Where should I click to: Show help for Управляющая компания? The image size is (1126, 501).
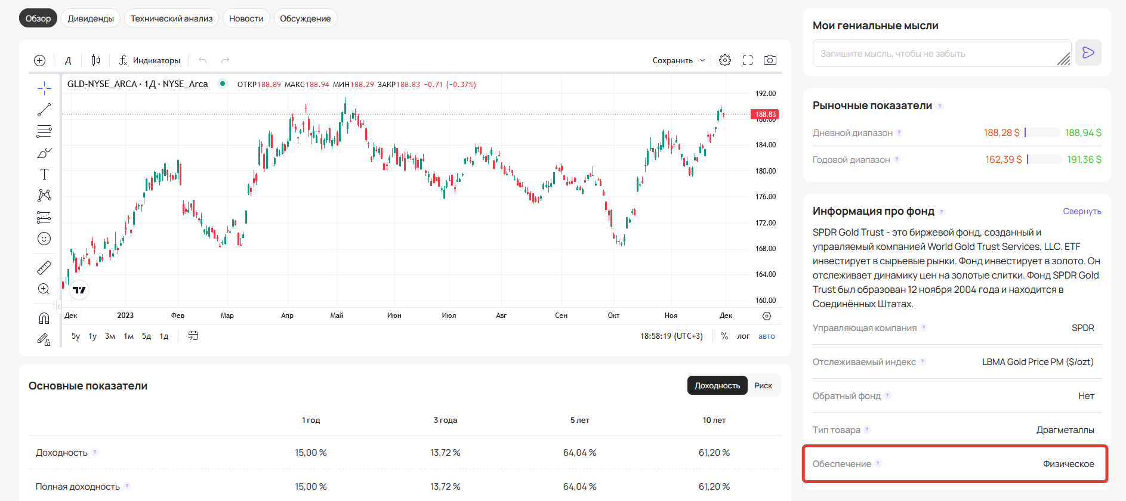tap(924, 327)
